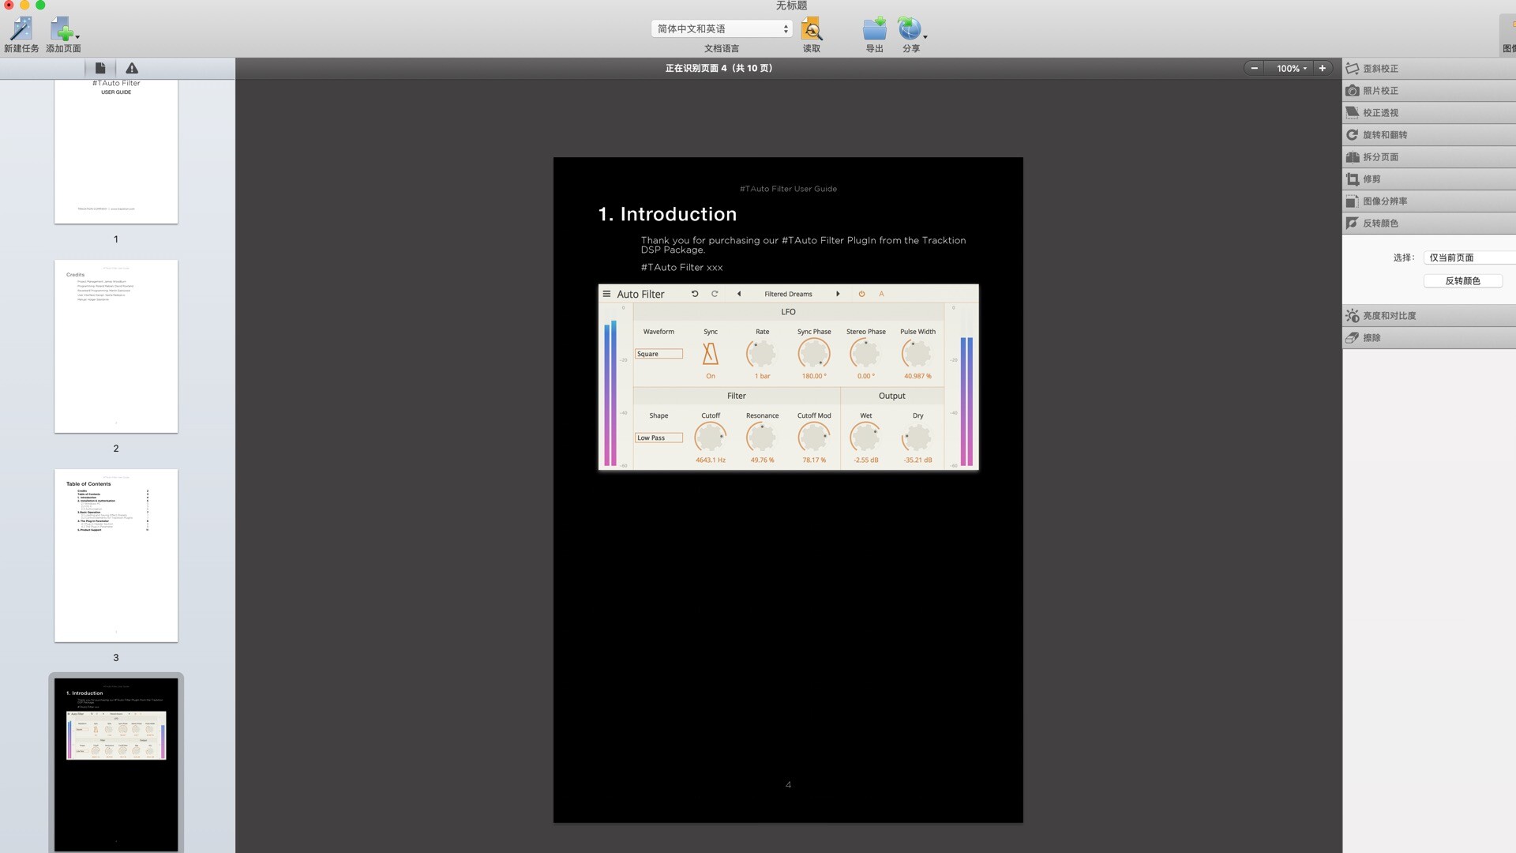Click the Export (导出) folder icon
The image size is (1516, 853).
(x=874, y=29)
